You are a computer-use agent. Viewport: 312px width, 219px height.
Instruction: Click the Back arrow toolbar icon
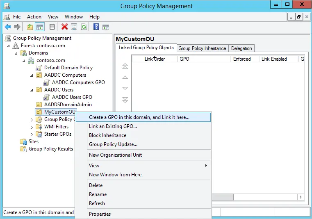[x=7, y=27]
